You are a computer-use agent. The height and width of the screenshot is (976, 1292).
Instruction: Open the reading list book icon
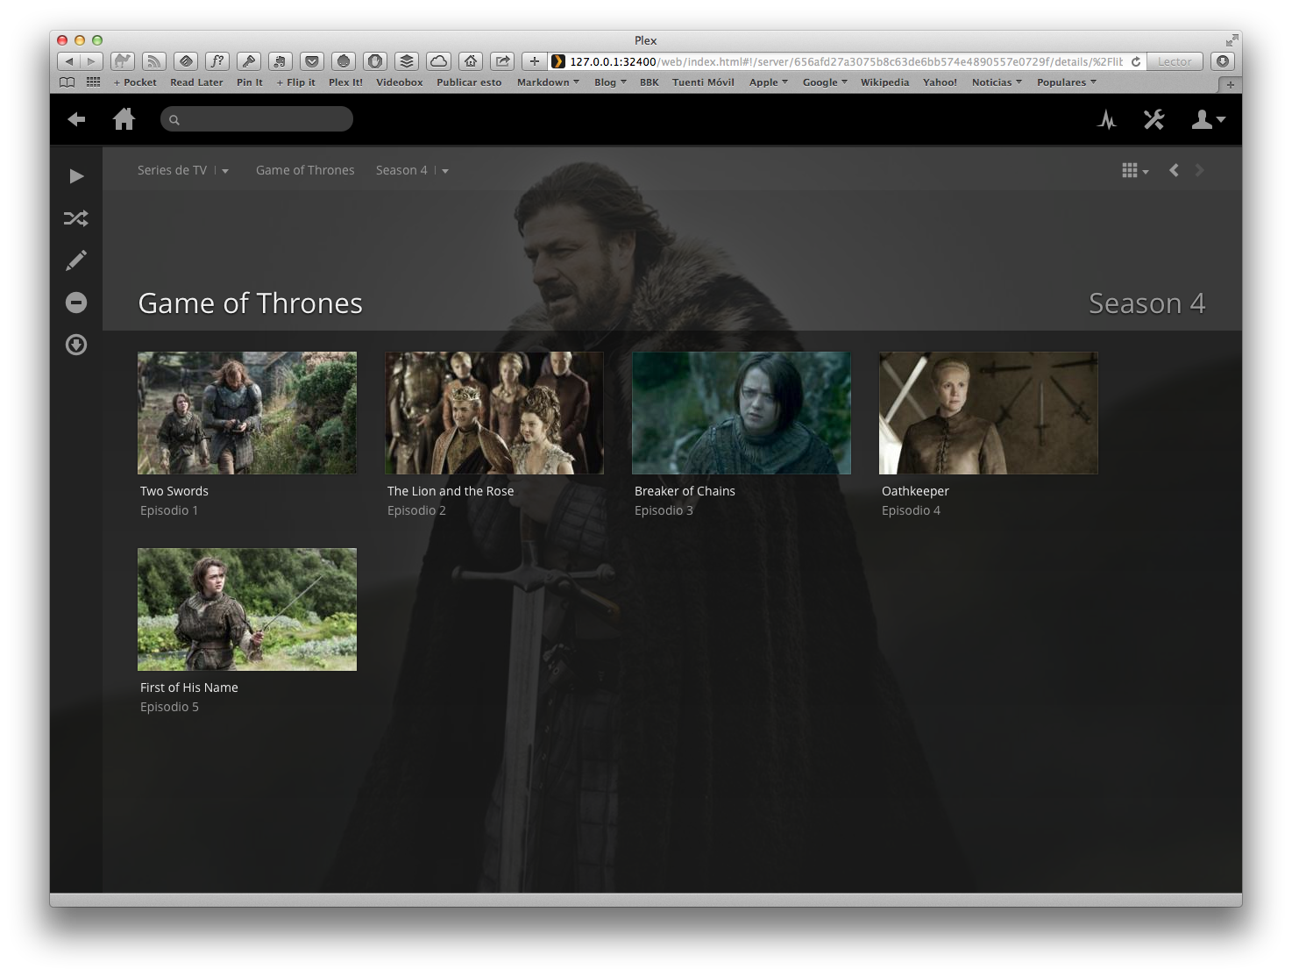67,82
